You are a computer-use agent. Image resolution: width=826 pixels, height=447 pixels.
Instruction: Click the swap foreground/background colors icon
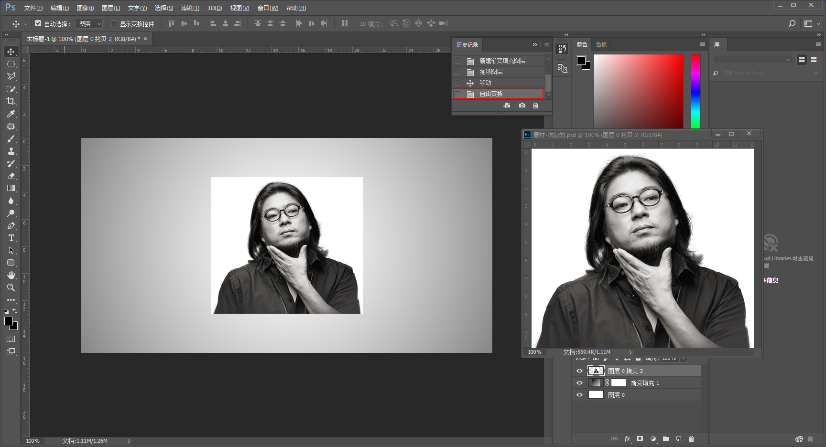pos(15,311)
